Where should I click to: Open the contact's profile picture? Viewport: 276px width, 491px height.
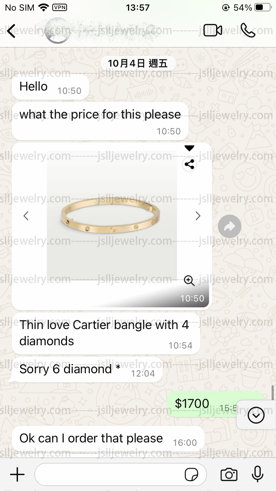pyautogui.click(x=57, y=31)
